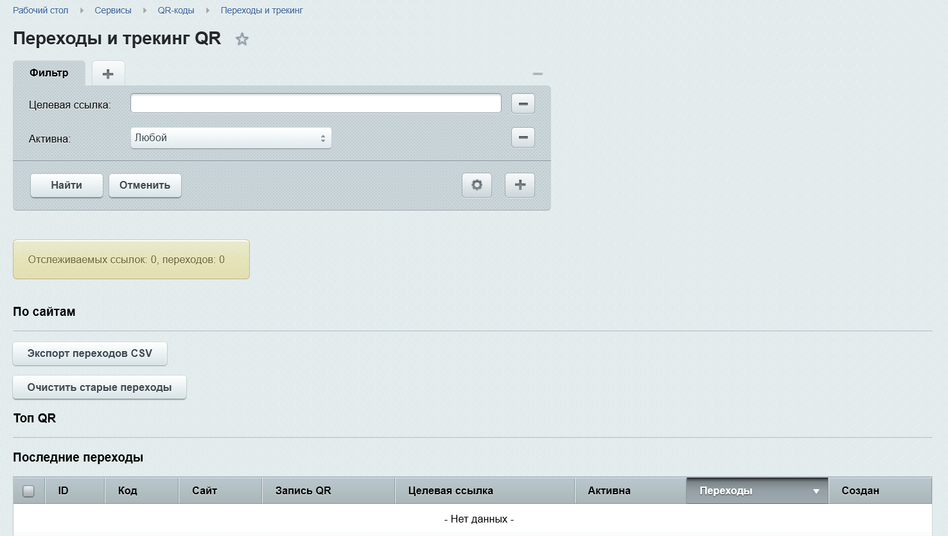Click the Отменить button
948x536 pixels.
[x=145, y=185]
